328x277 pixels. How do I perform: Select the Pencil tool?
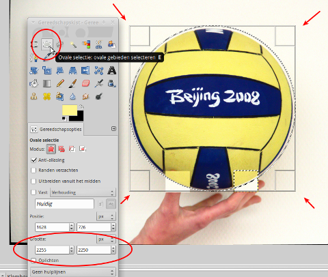pyautogui.click(x=60, y=83)
